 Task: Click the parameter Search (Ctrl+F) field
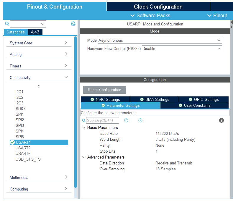click(x=103, y=120)
